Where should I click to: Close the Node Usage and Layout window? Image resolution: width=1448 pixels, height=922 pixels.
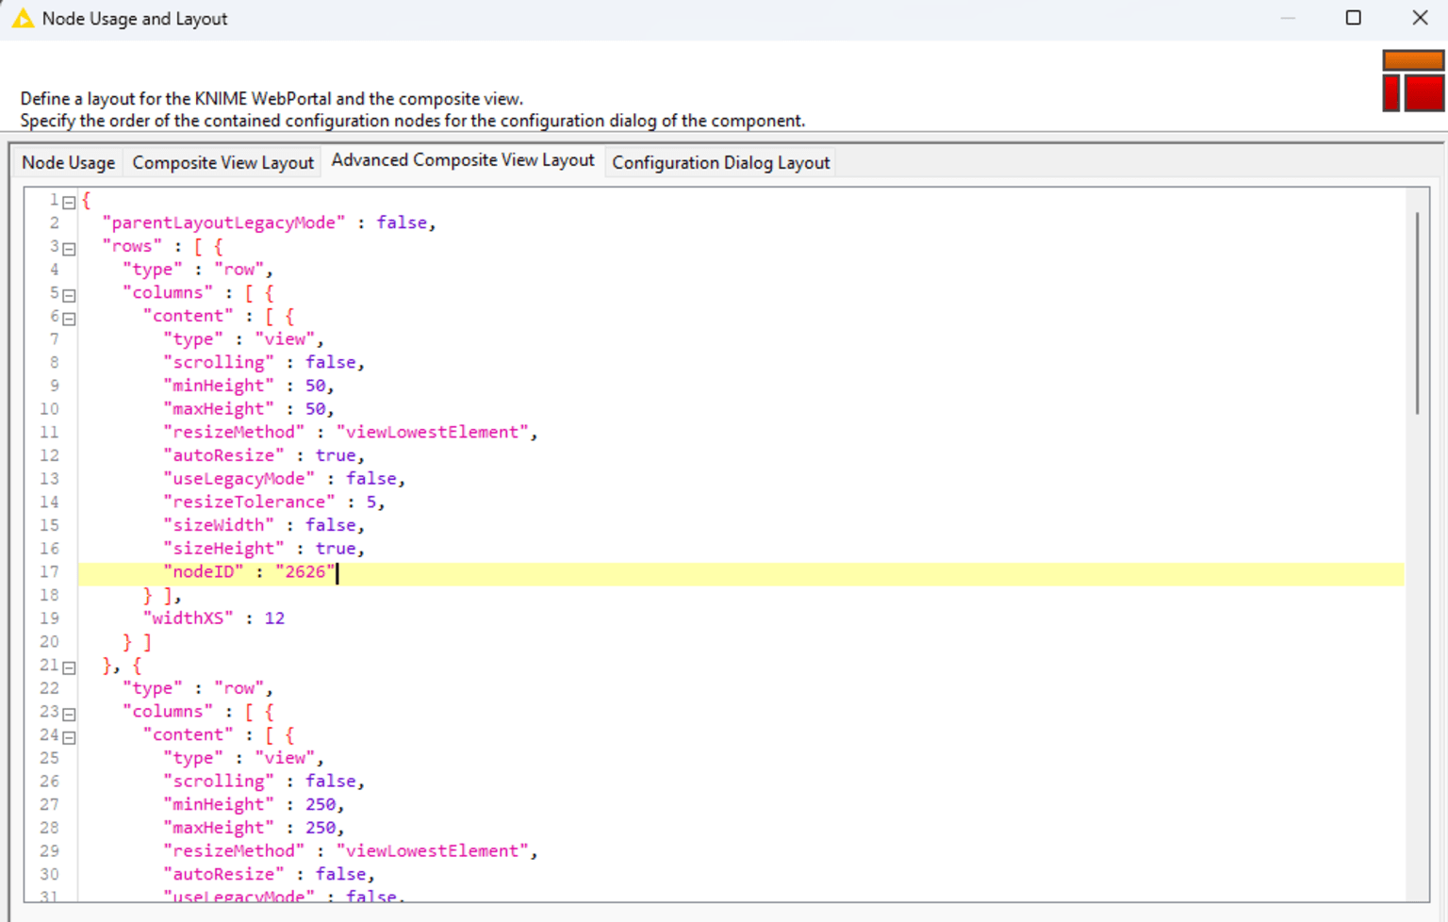point(1420,18)
